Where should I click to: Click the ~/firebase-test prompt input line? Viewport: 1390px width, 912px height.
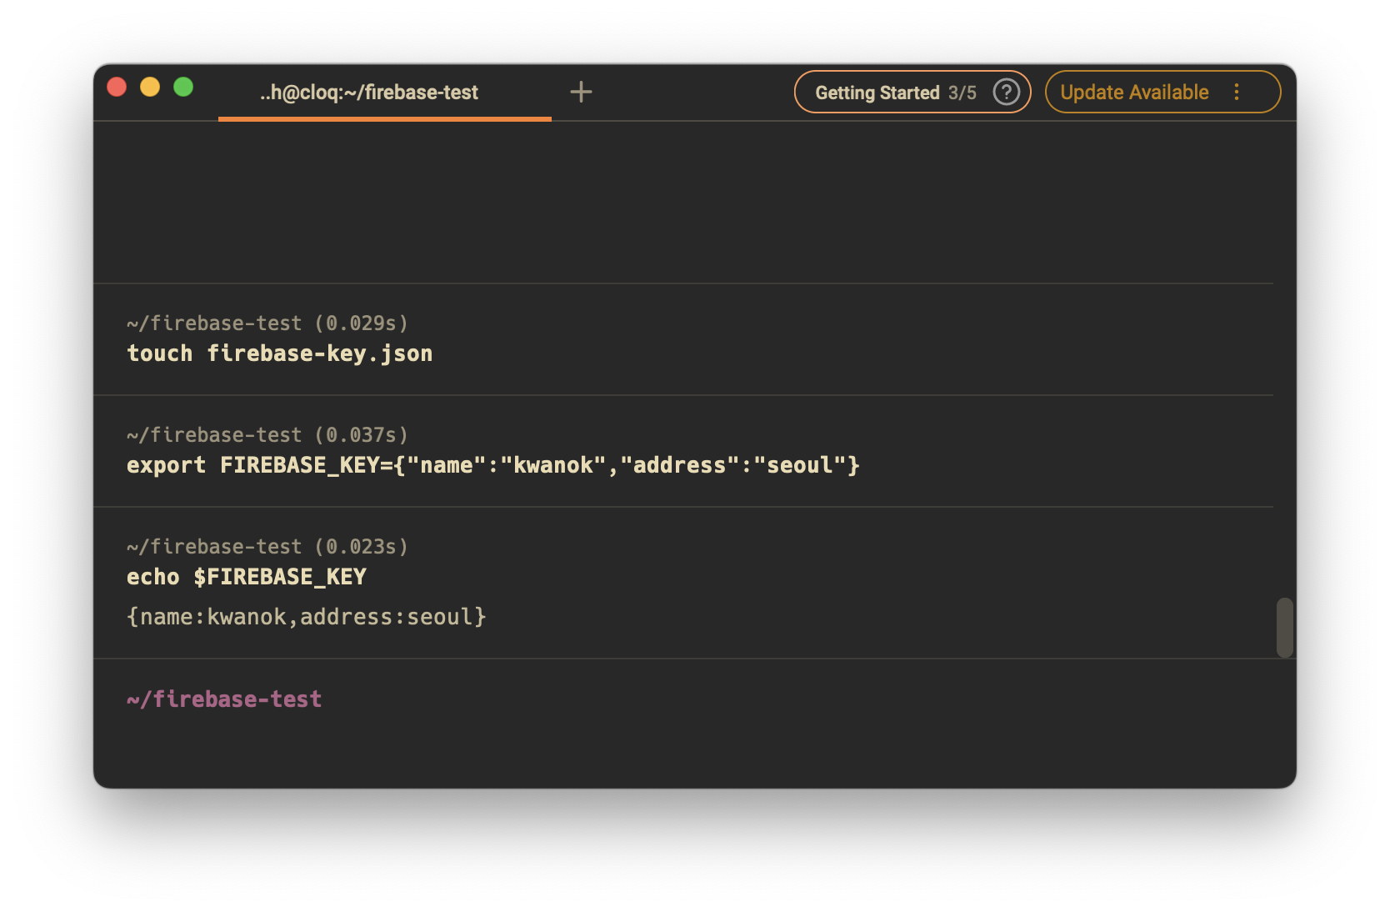[224, 699]
